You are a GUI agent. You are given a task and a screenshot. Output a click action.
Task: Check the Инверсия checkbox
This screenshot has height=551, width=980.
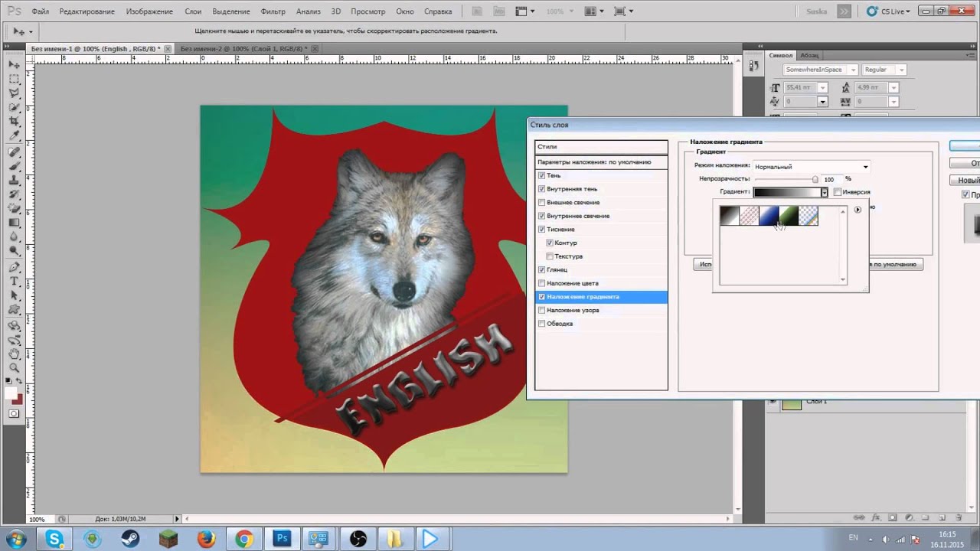pos(838,192)
